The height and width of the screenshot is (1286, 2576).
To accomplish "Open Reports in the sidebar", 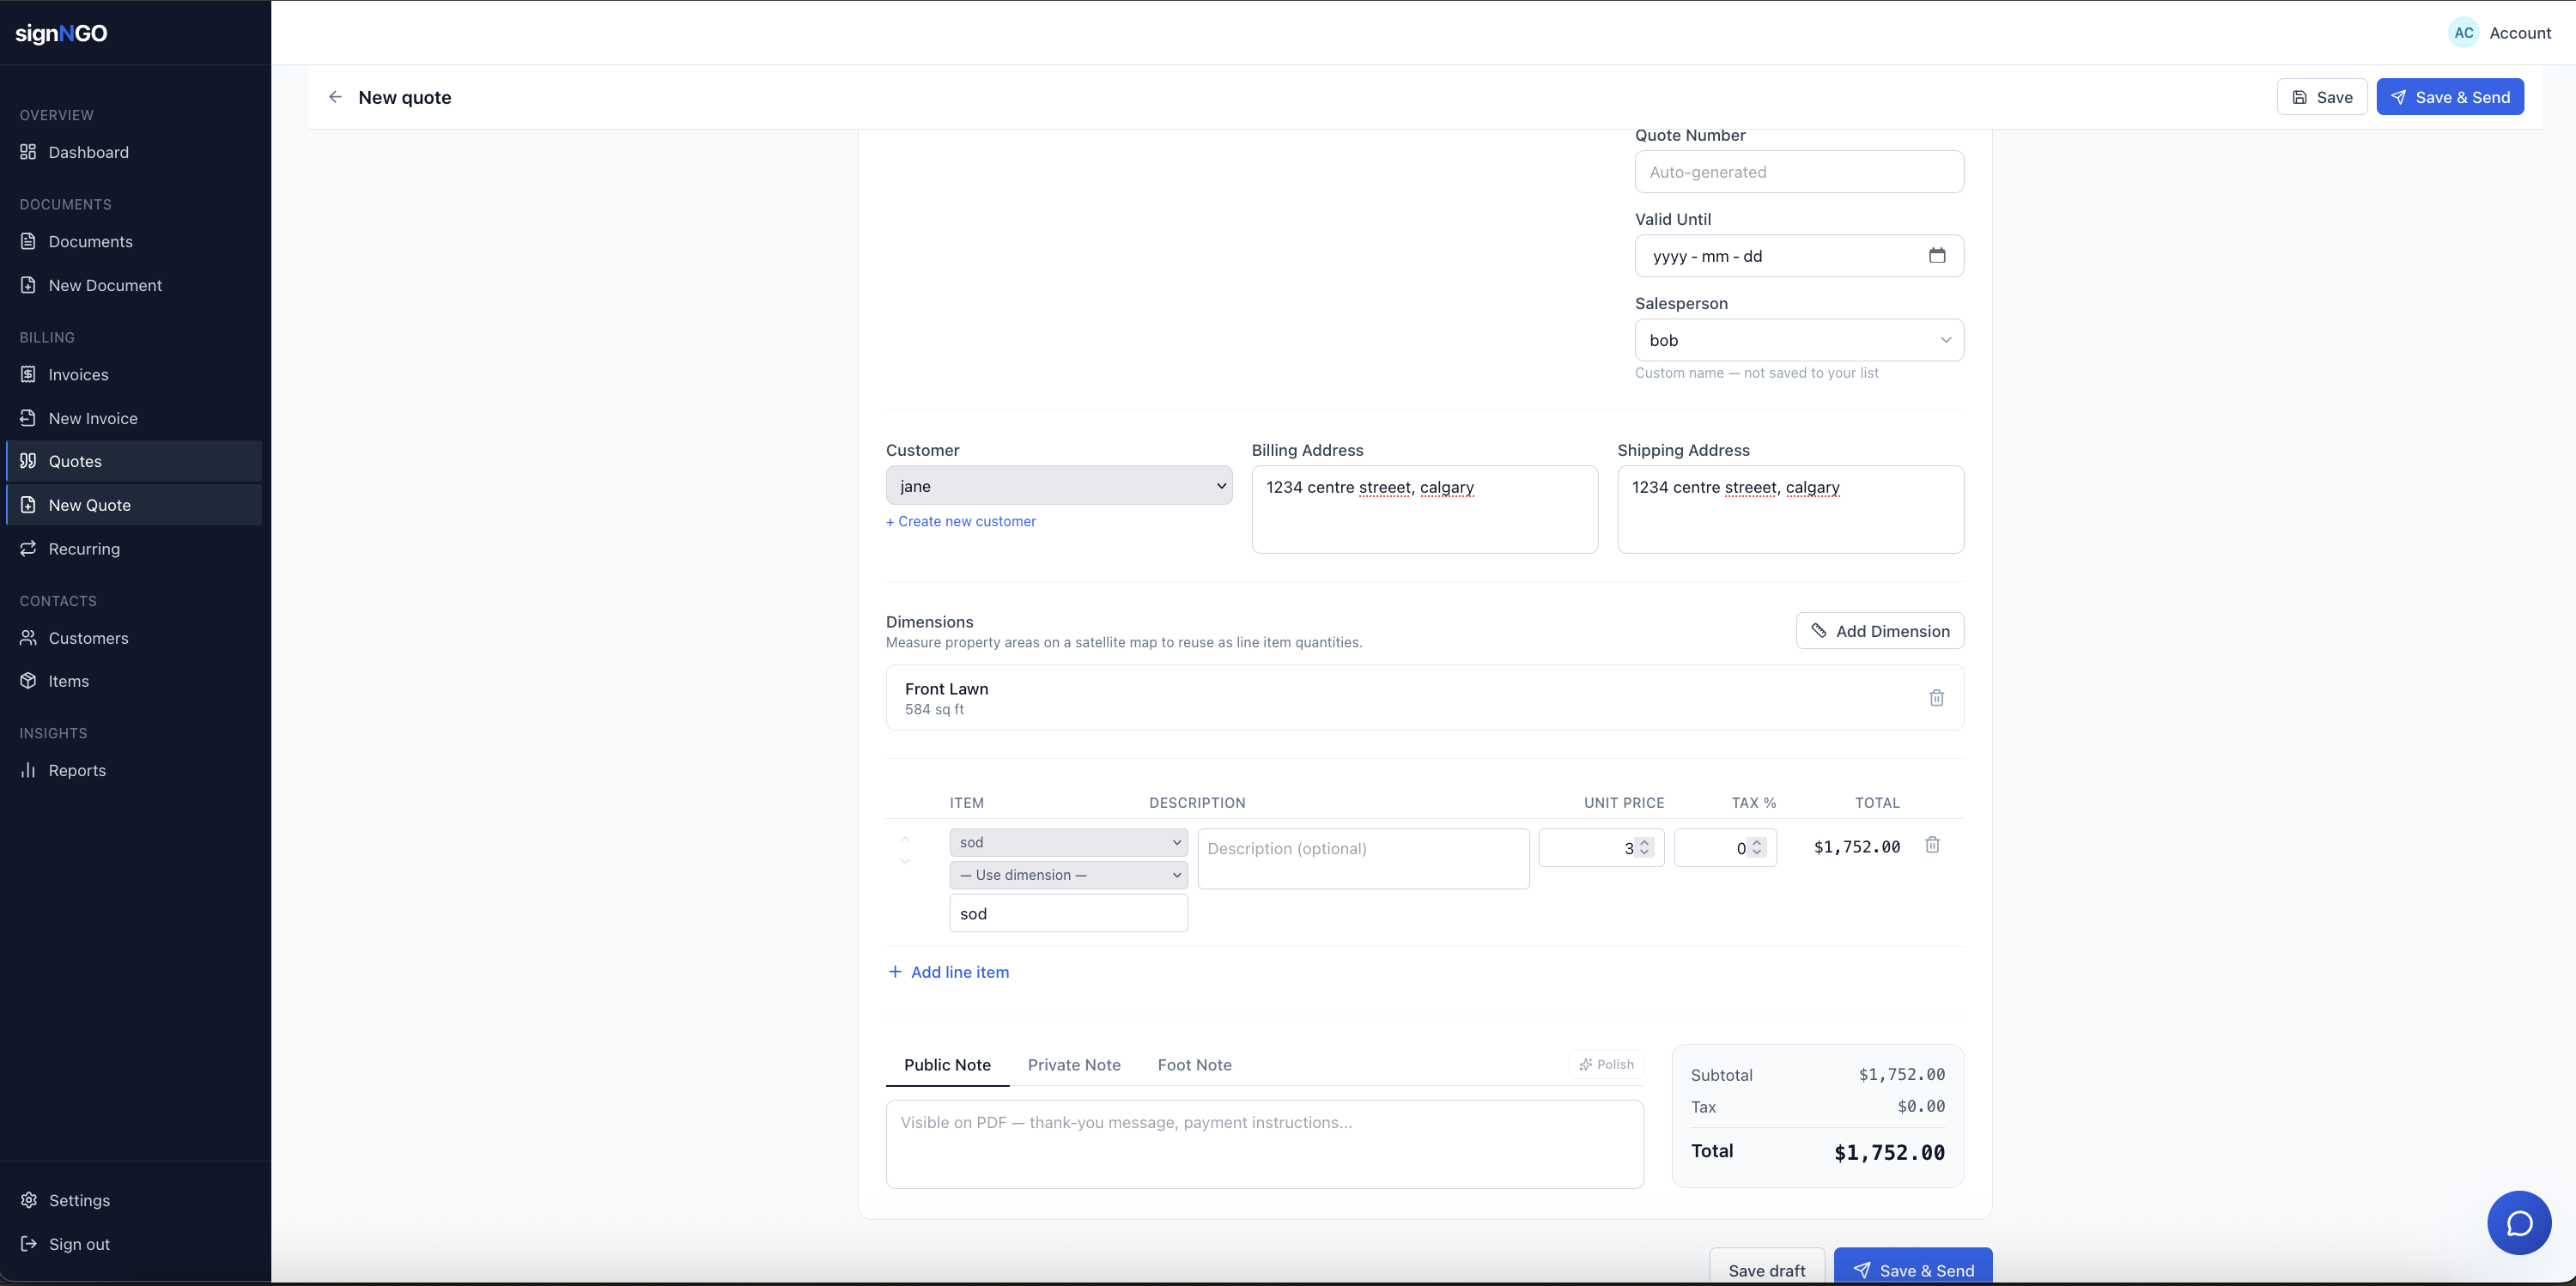I will tap(134, 770).
